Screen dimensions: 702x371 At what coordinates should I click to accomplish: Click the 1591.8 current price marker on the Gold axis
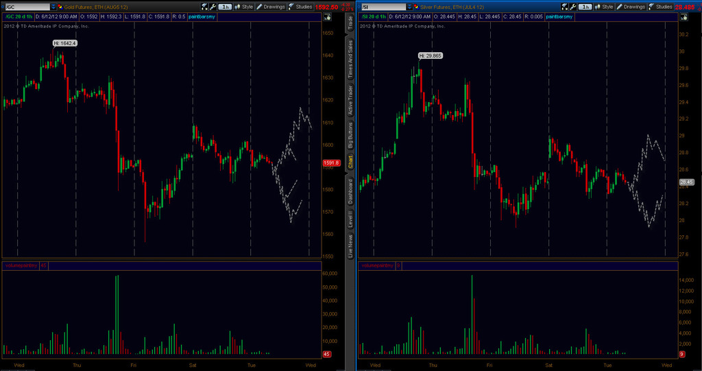pos(332,163)
